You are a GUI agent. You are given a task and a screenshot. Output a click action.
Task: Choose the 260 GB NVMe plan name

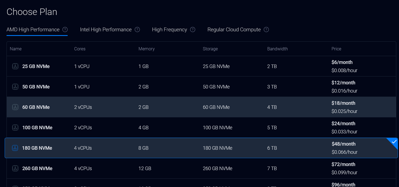(x=37, y=168)
